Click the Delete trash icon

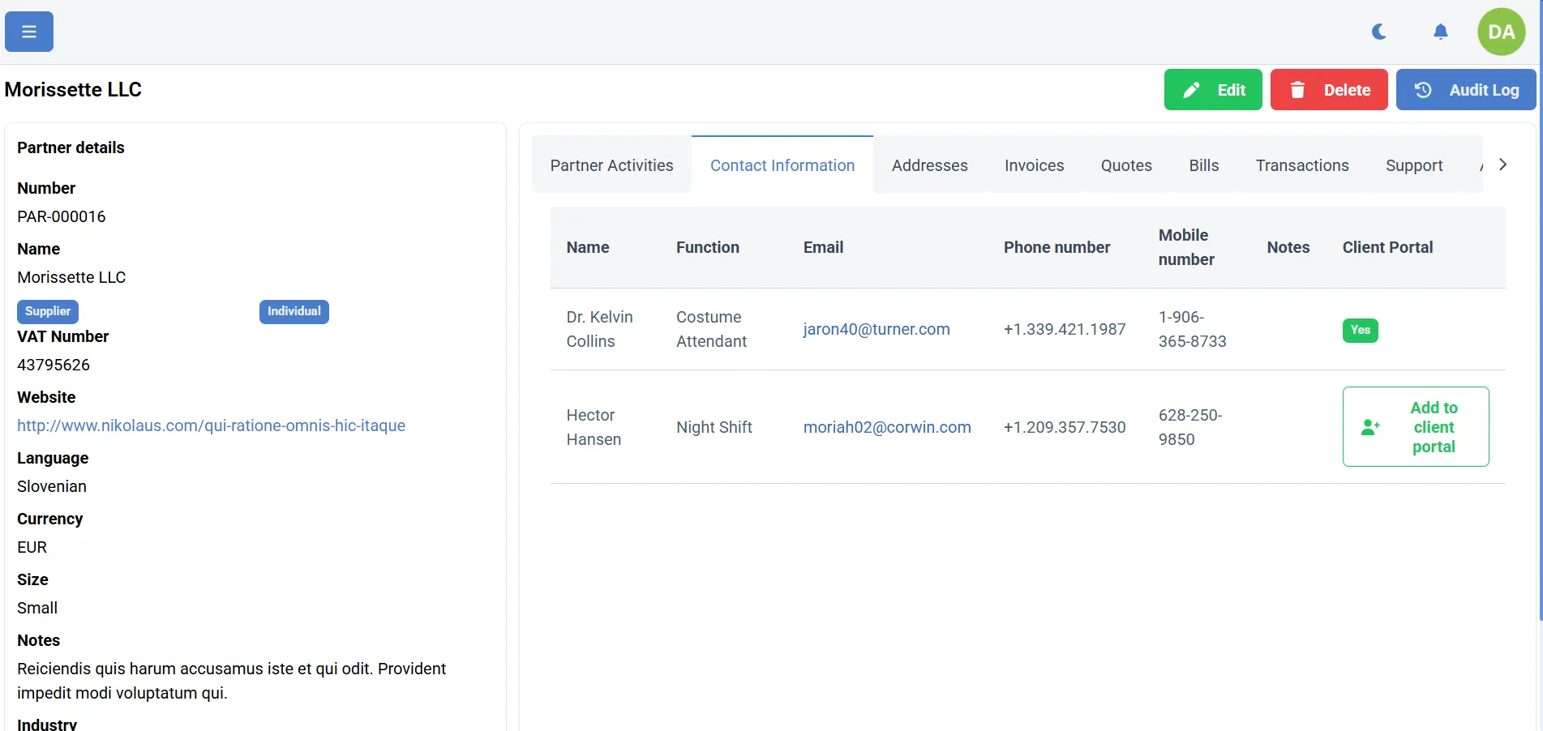tap(1298, 89)
